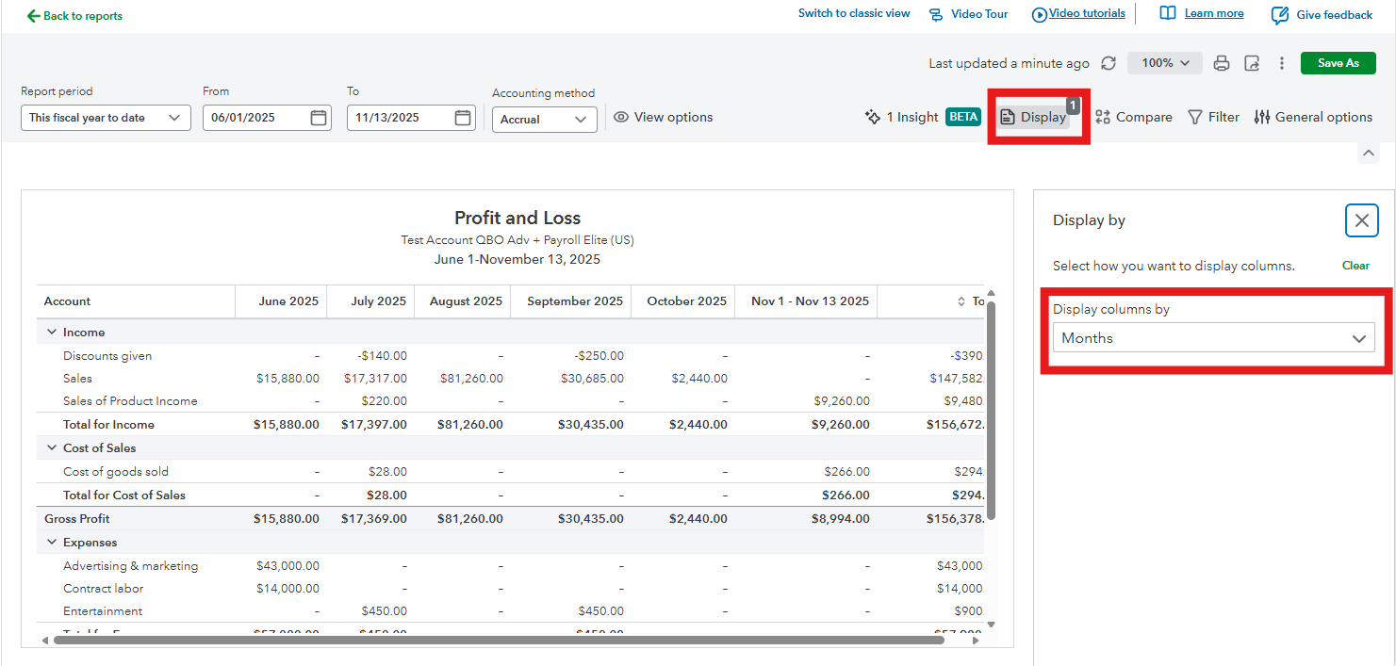Click the refresh report icon
The image size is (1396, 666).
click(x=1109, y=63)
